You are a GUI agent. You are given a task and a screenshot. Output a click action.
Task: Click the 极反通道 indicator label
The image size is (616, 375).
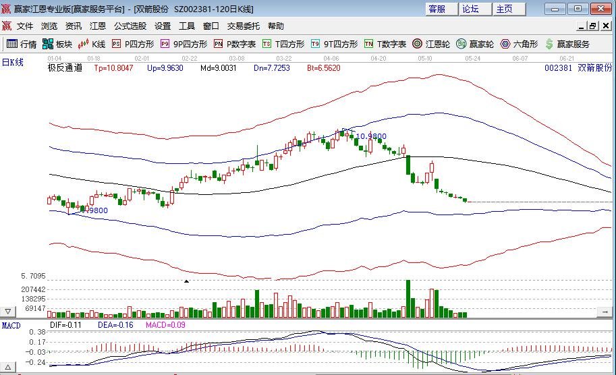[x=65, y=68]
